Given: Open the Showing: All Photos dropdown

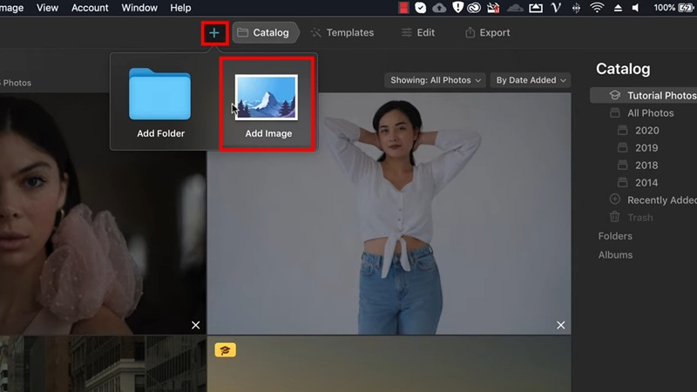Looking at the screenshot, I should [436, 80].
